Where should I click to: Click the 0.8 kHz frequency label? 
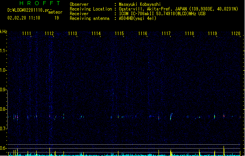pyautogui.click(x=3, y=109)
